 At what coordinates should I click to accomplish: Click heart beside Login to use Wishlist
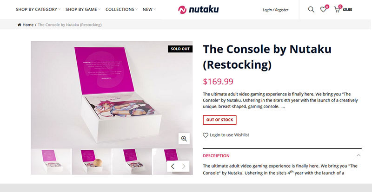pos(206,135)
